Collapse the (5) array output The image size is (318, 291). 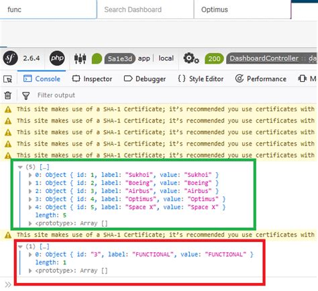[x=20, y=167]
